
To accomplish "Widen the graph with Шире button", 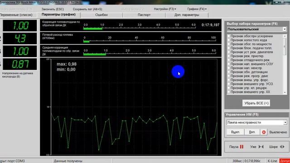I will pyautogui.click(x=277, y=147).
